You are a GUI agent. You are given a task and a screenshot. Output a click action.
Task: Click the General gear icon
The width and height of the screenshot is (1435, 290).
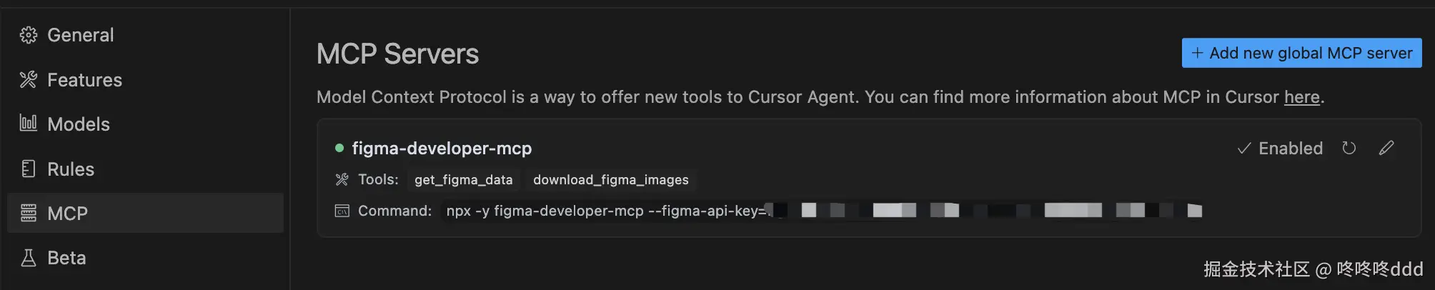29,35
